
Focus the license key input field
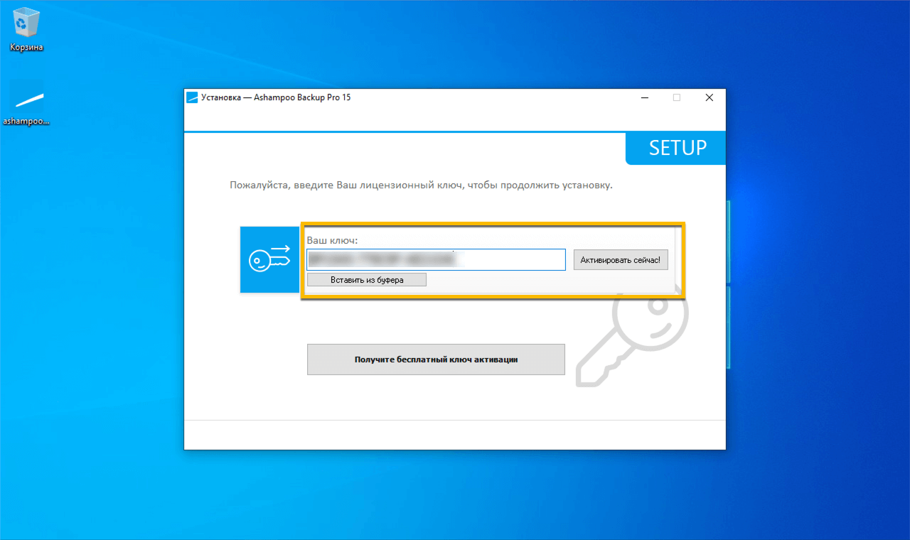coord(436,259)
